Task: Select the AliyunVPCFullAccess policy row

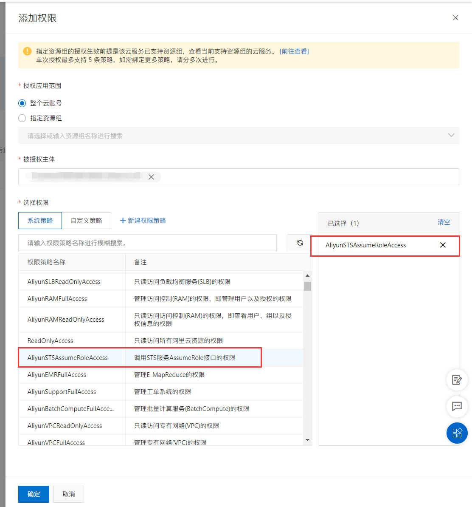Action: 161,441
